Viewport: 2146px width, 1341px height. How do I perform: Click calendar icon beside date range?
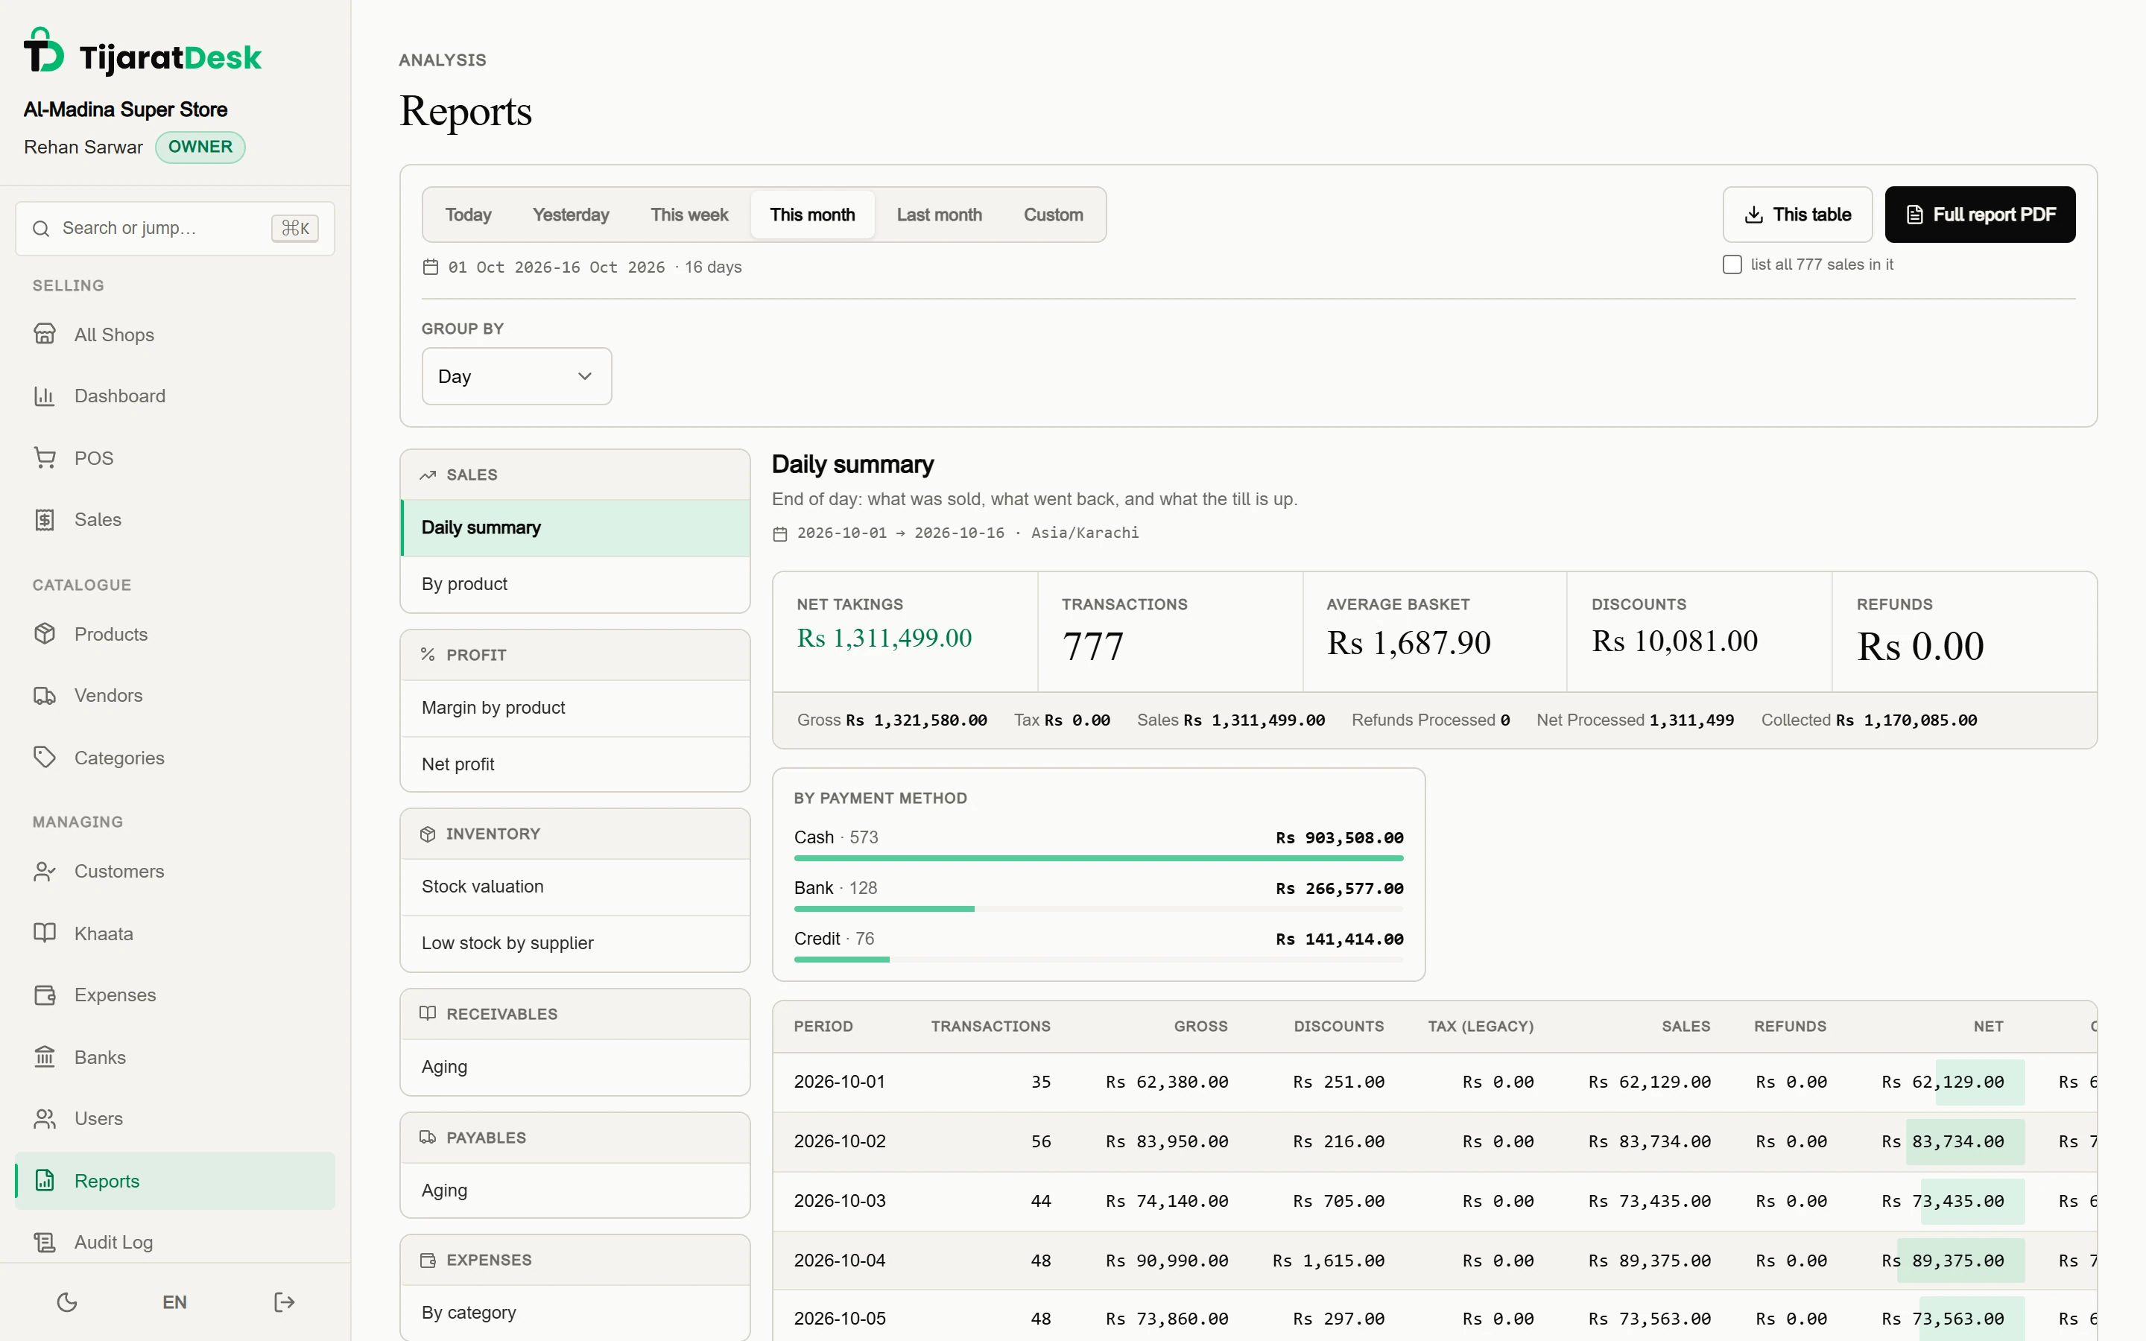[x=431, y=267]
